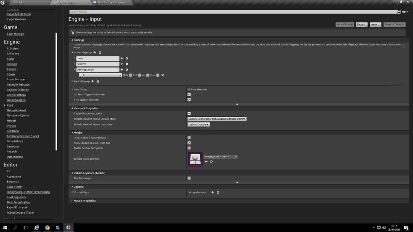Screen dimensions: 413x232
Task: Add a new Axis Mapping with the plus icon
Action: coord(92,81)
